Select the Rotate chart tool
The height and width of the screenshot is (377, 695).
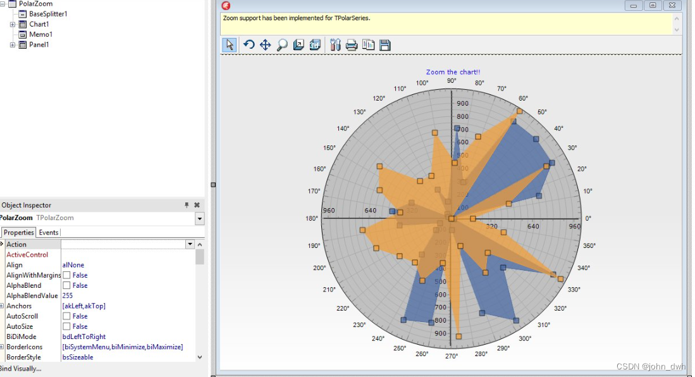coord(249,45)
